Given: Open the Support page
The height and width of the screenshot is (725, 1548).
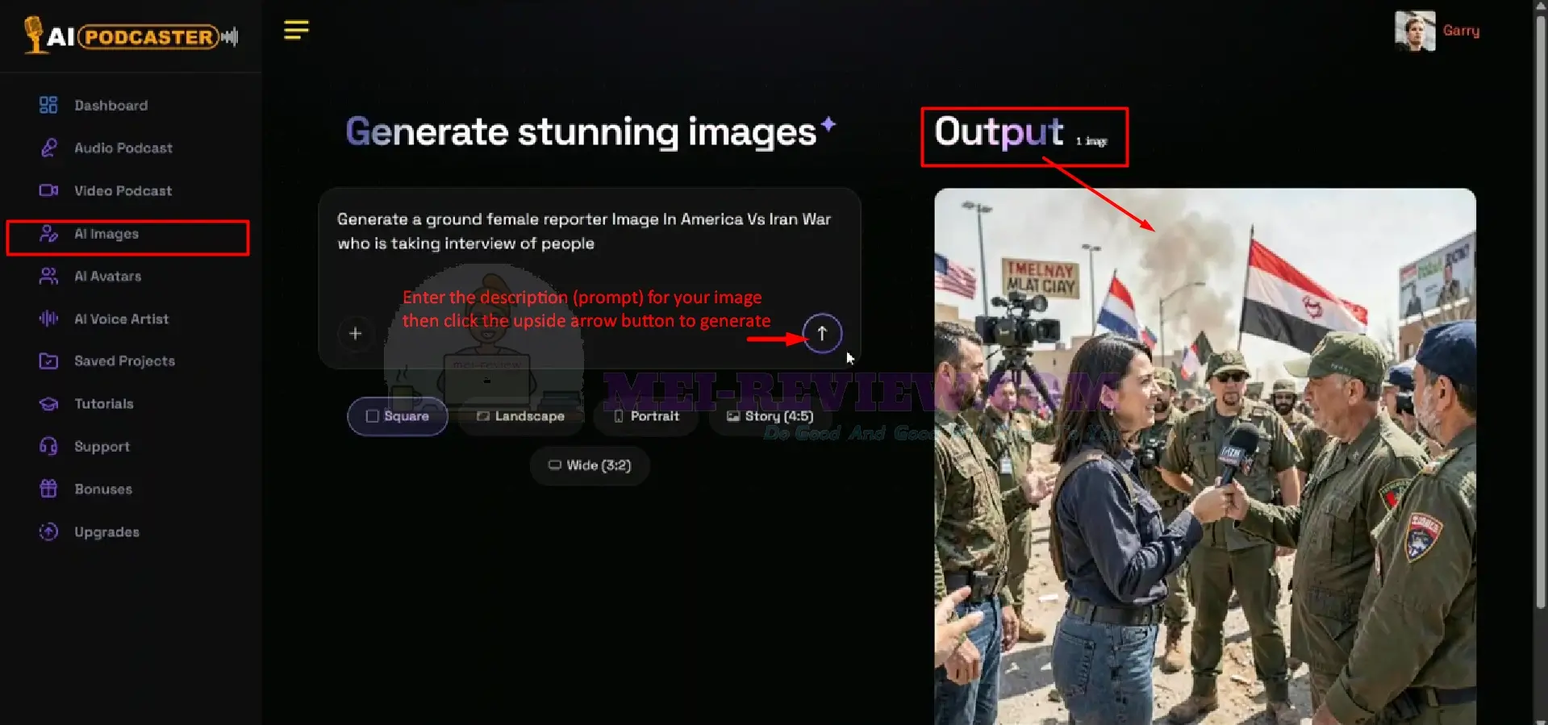Looking at the screenshot, I should [x=102, y=446].
